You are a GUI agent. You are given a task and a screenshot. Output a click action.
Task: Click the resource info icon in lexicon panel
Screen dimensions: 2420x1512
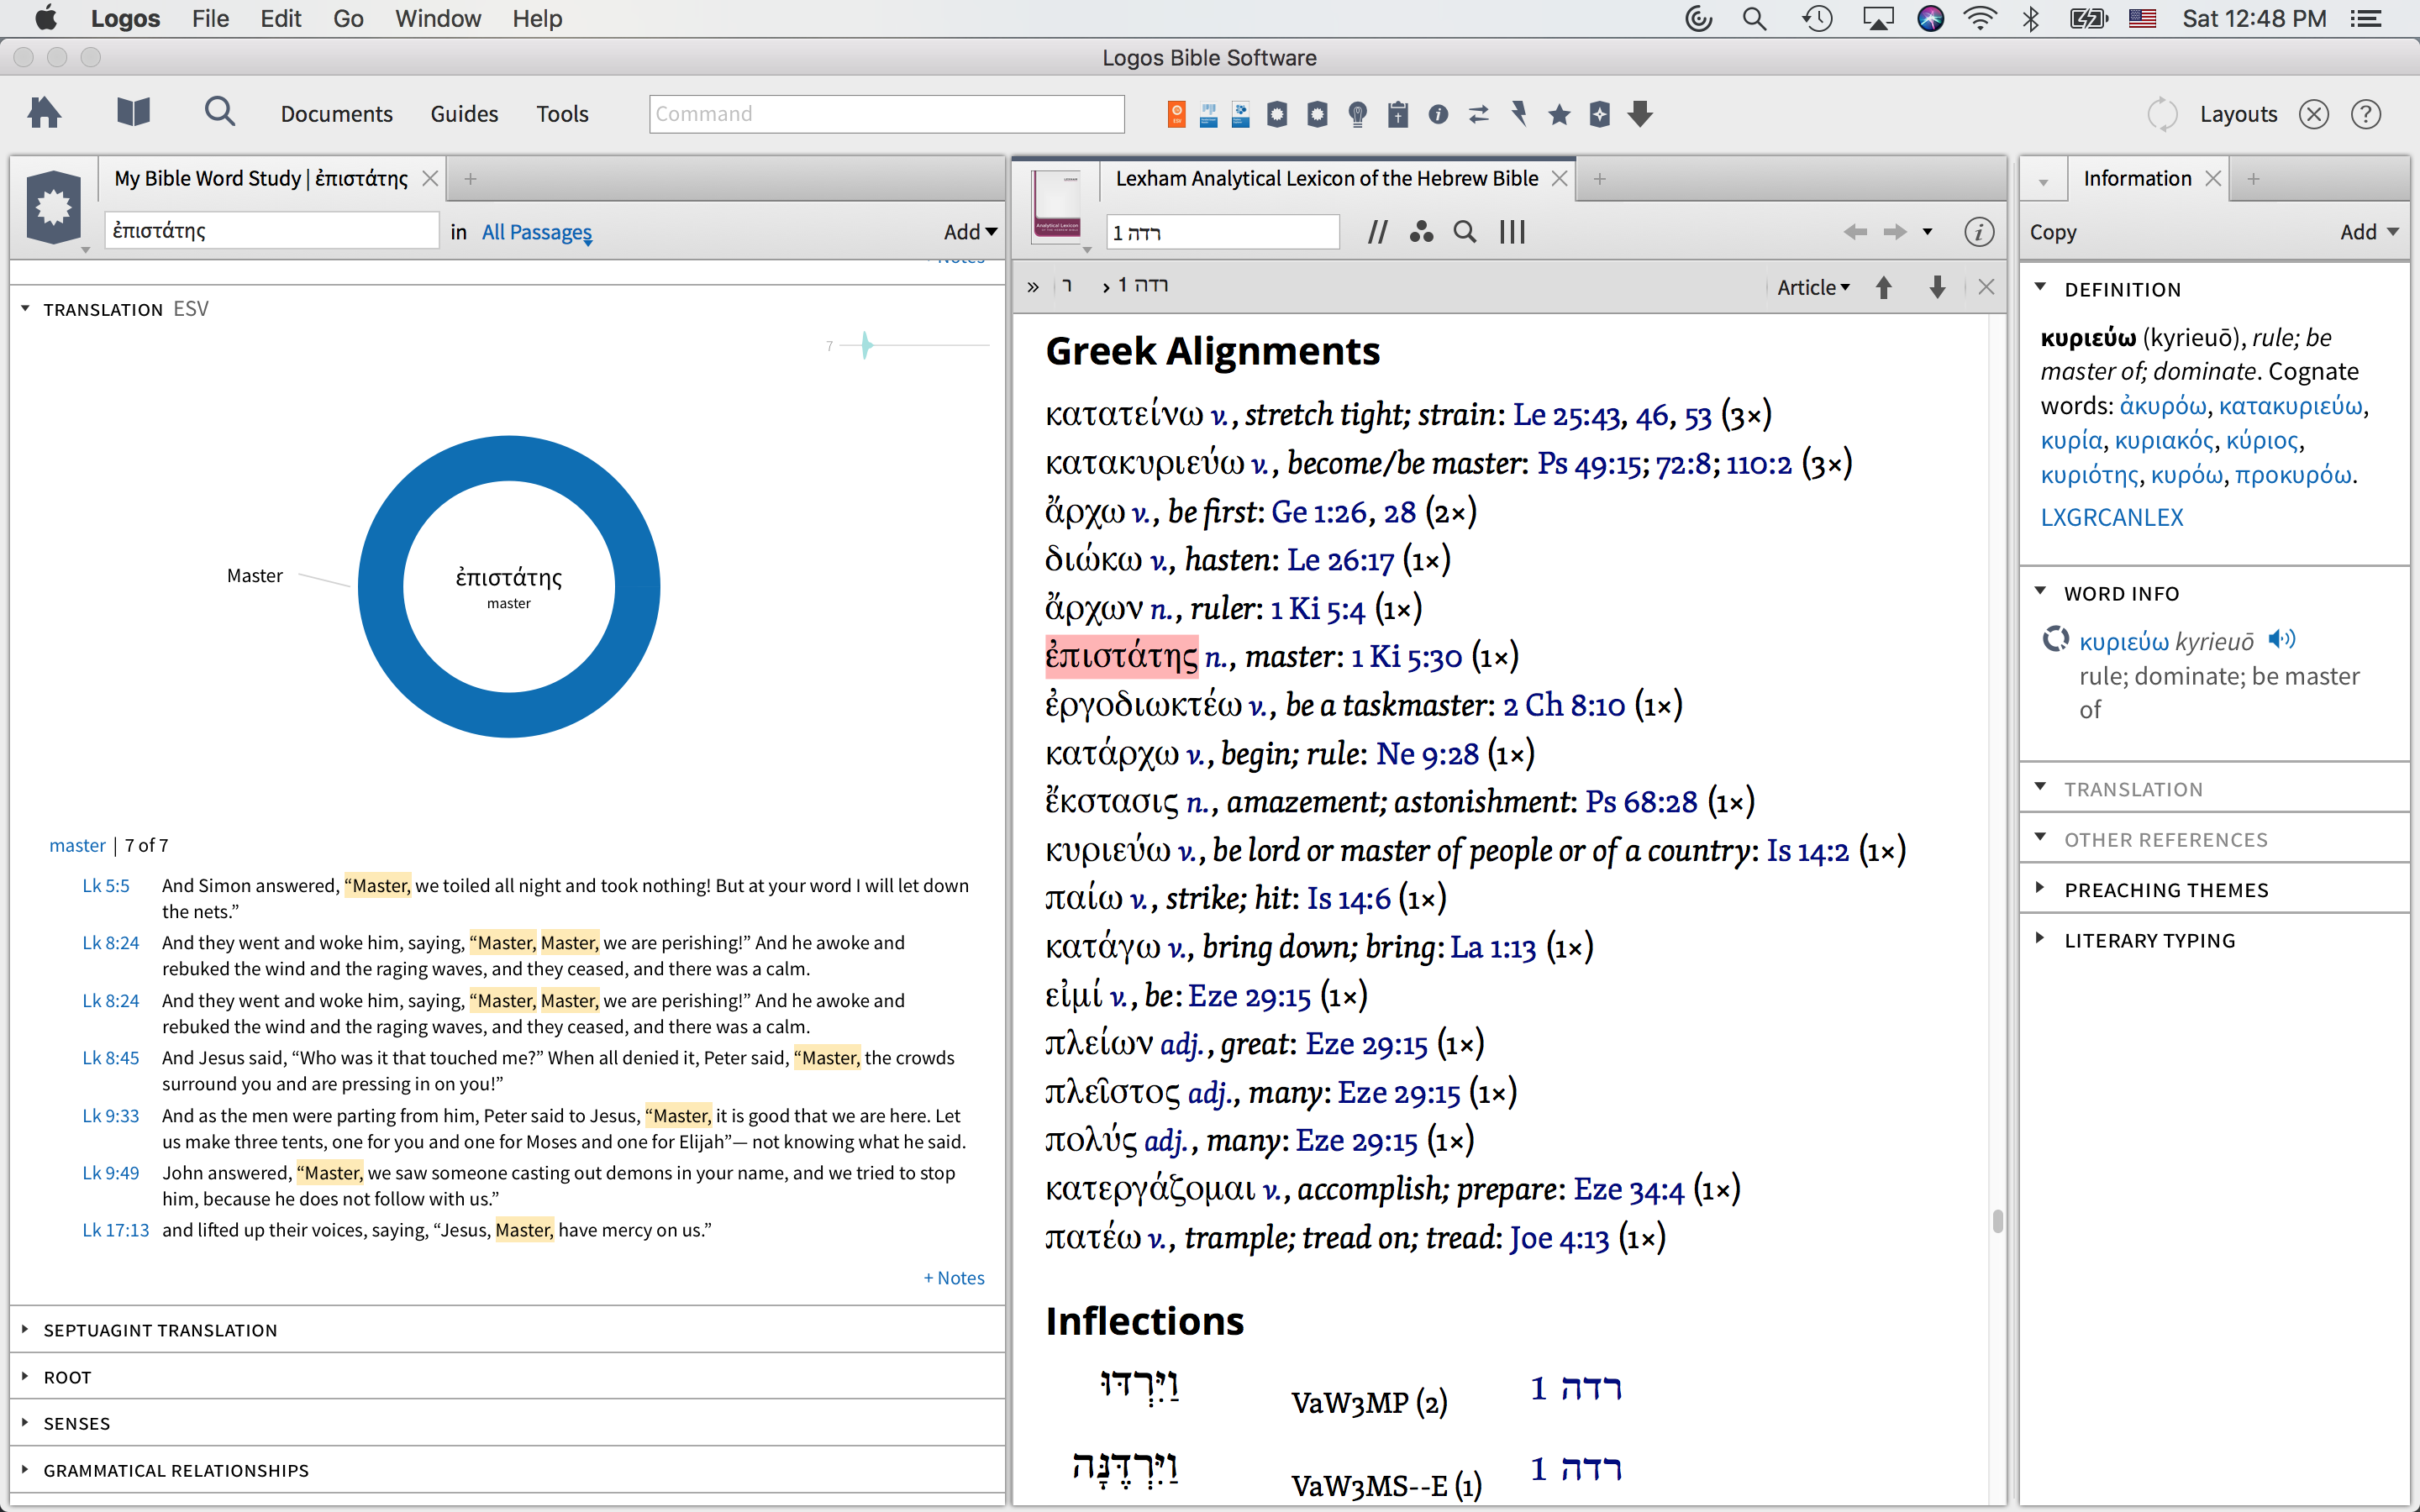(1978, 232)
